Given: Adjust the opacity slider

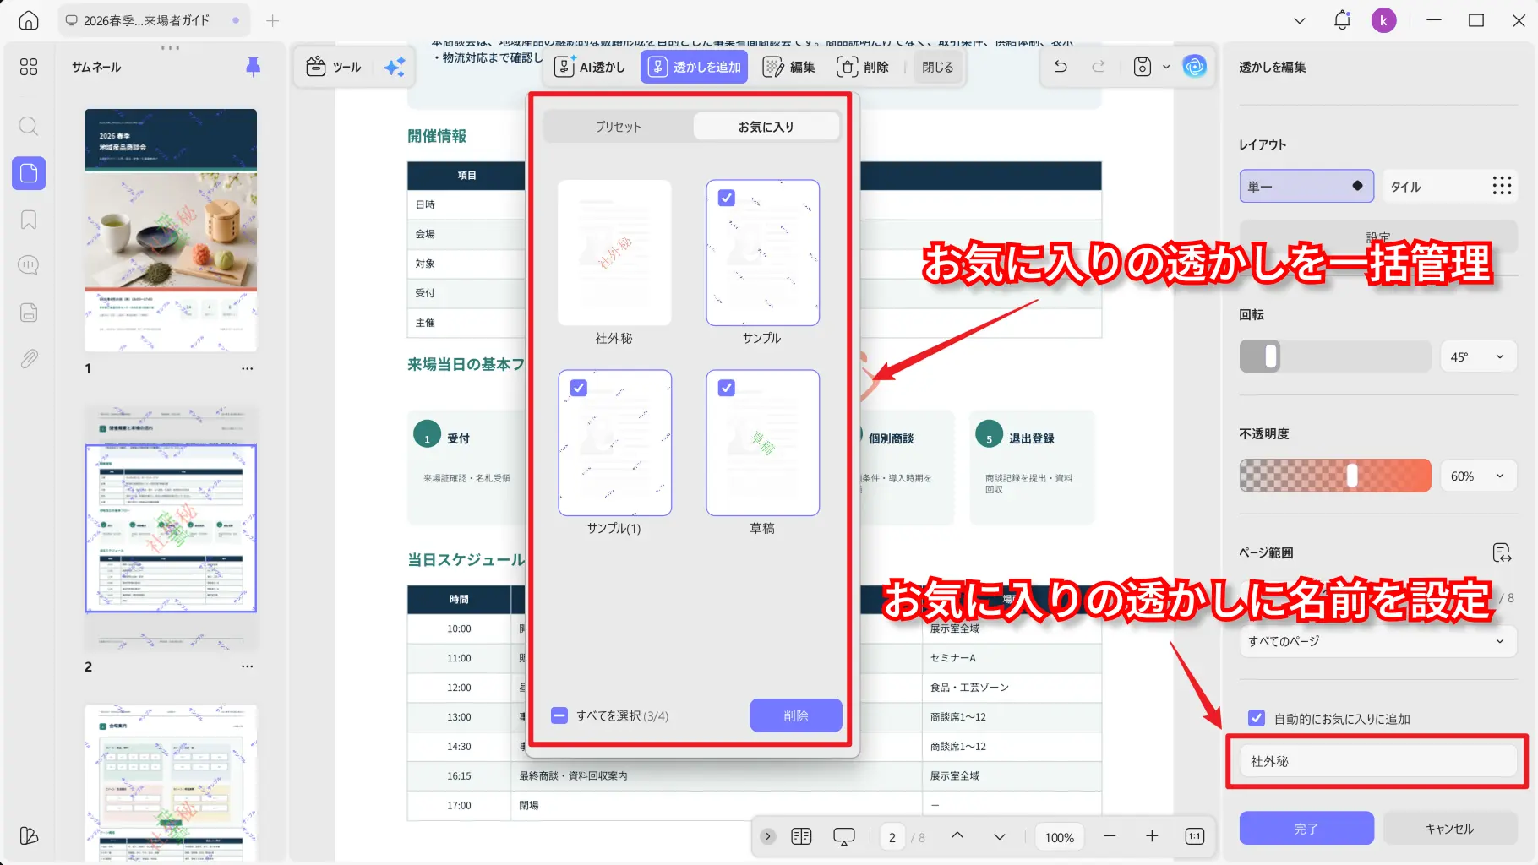Looking at the screenshot, I should coord(1334,476).
